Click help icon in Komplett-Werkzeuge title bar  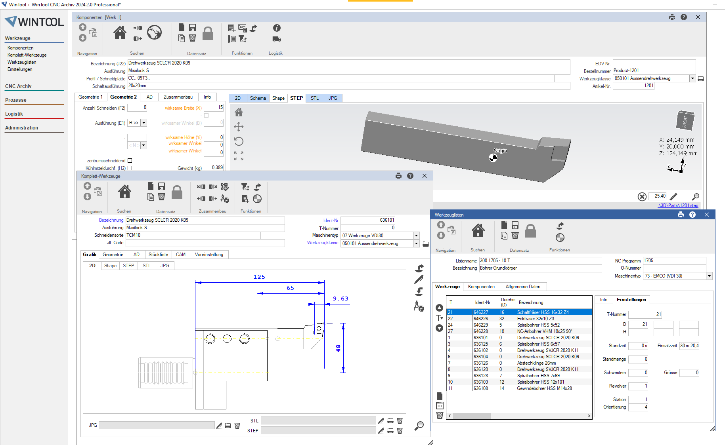(410, 176)
